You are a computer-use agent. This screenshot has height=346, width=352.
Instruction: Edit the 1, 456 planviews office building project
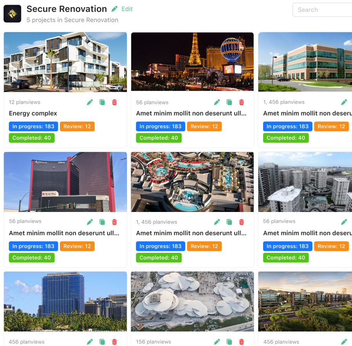[344, 102]
